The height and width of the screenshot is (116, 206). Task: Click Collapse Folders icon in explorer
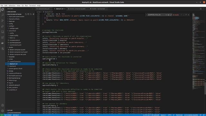[33, 14]
